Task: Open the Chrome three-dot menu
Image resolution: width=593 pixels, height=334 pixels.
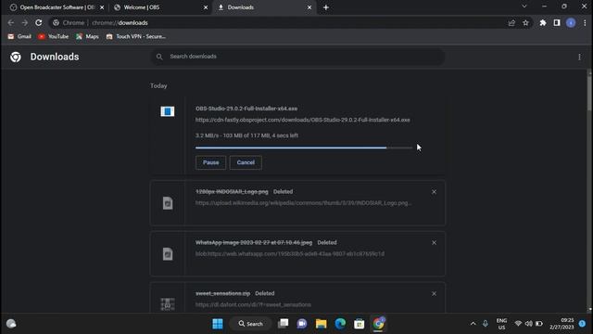Action: tap(585, 22)
